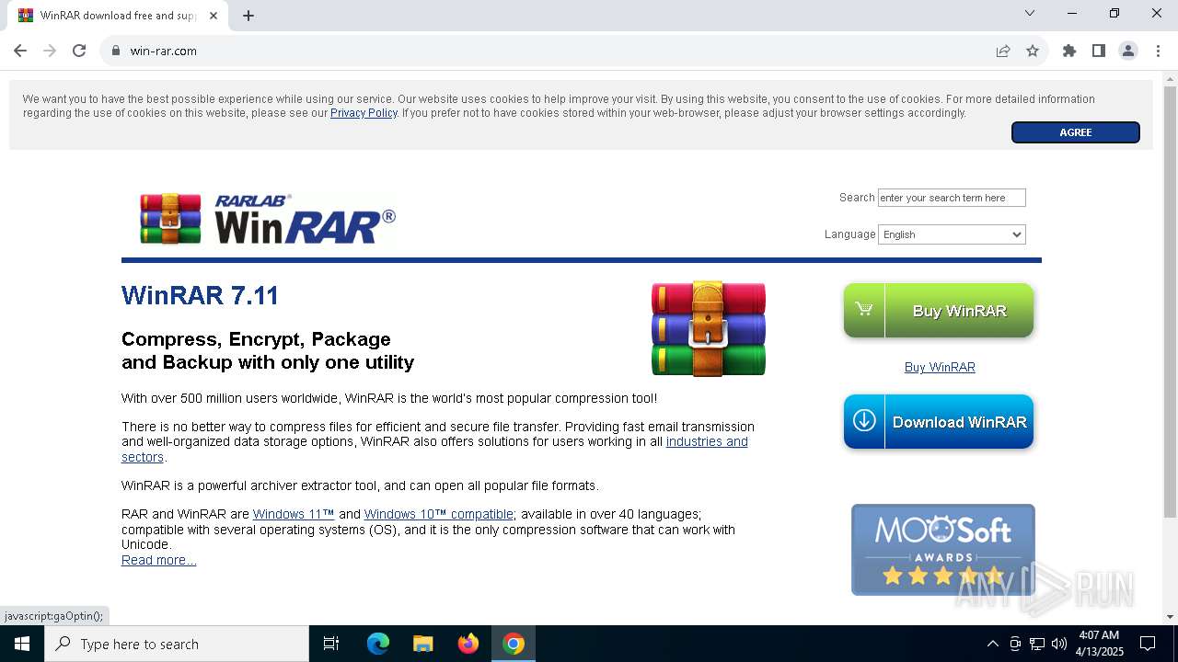Click the browser forward arrow

click(50, 51)
